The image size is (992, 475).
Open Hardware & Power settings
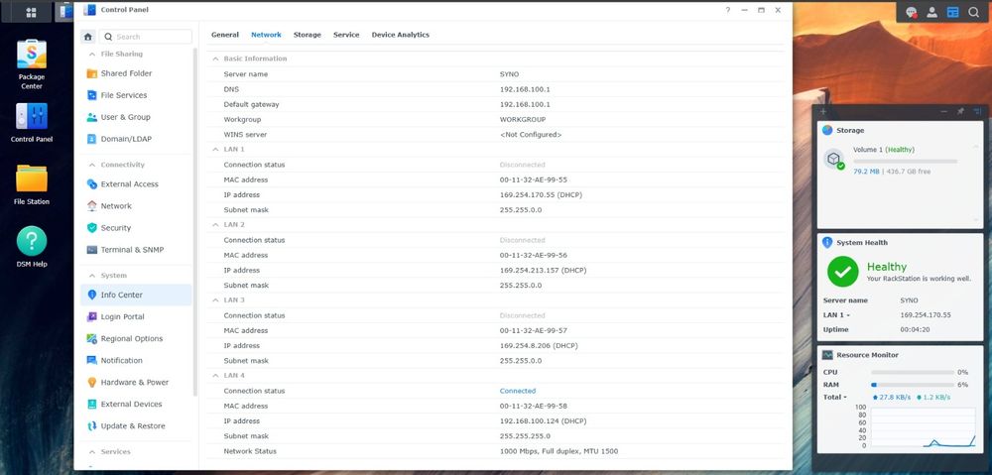(136, 382)
